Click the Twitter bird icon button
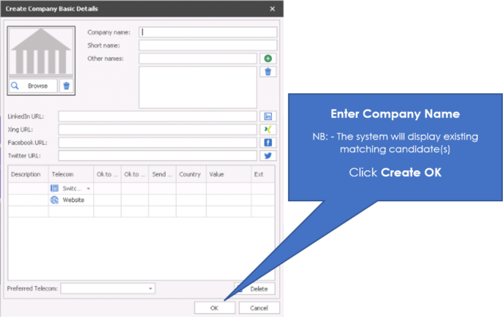Screen dimensions: 503x317 (267, 156)
